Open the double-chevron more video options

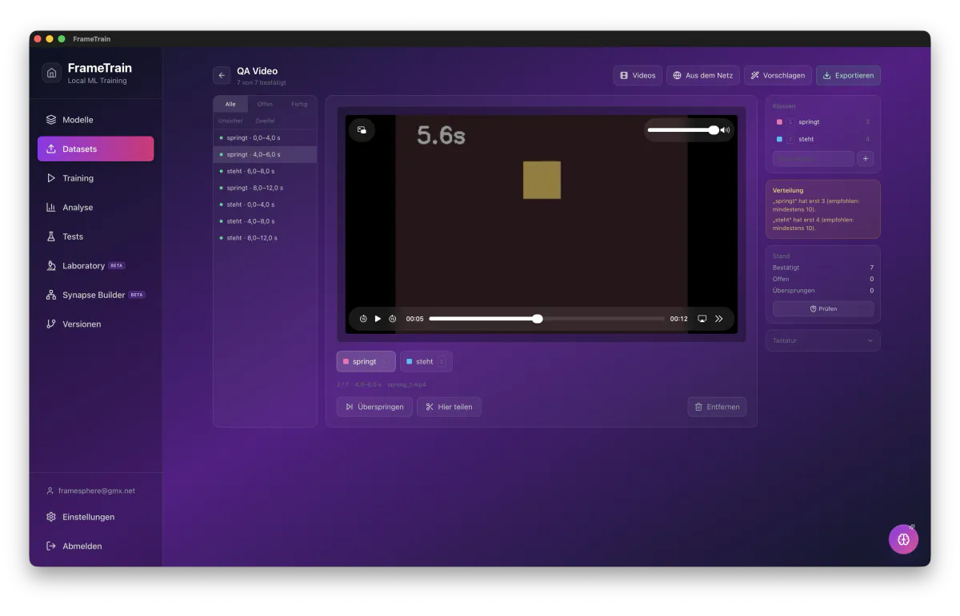(719, 319)
